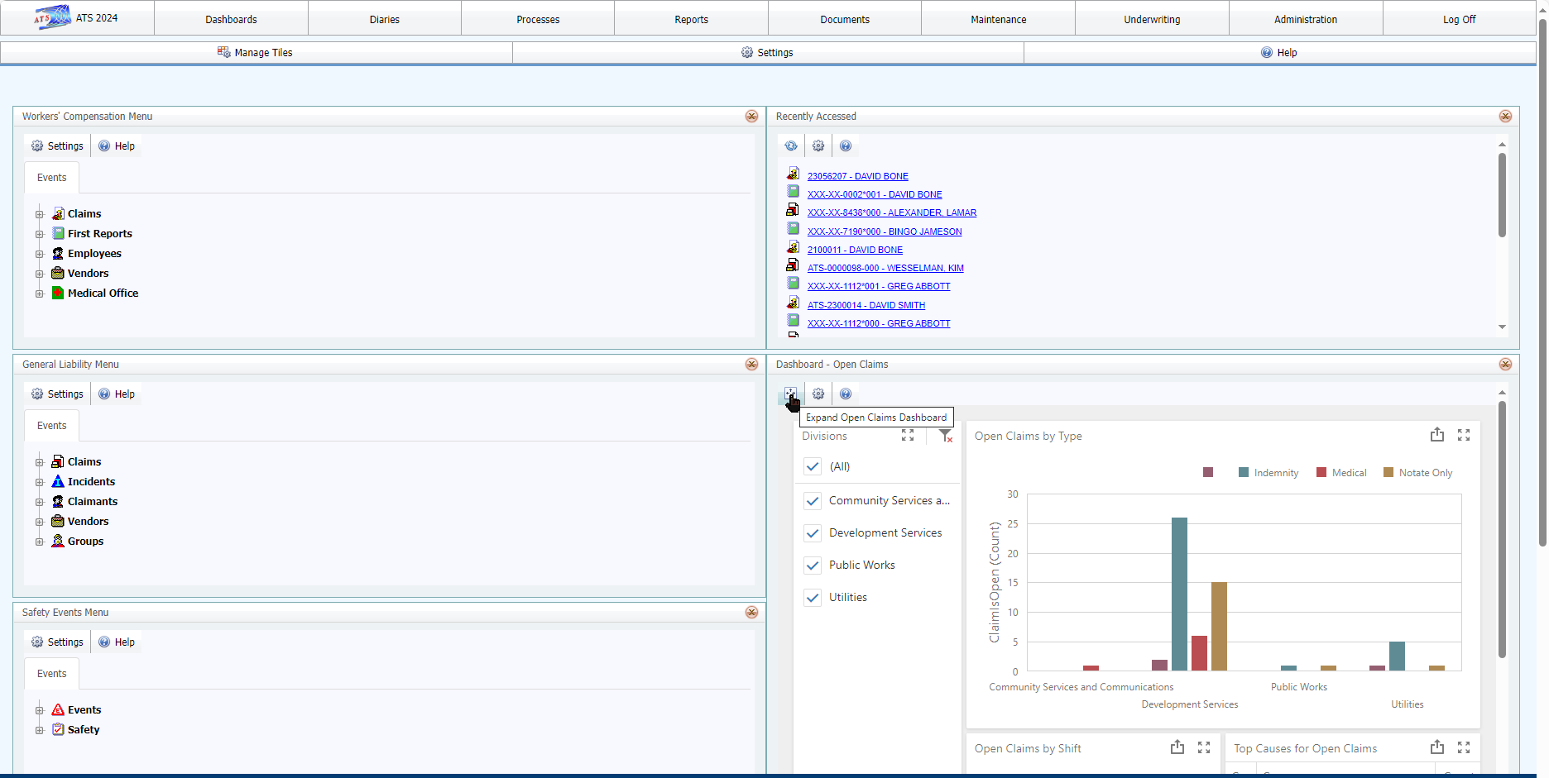The width and height of the screenshot is (1549, 778).
Task: Expand Workers' Comp Claims node
Action: click(39, 214)
